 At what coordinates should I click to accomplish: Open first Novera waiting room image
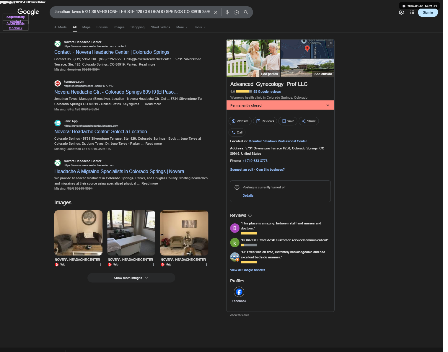pos(78,233)
